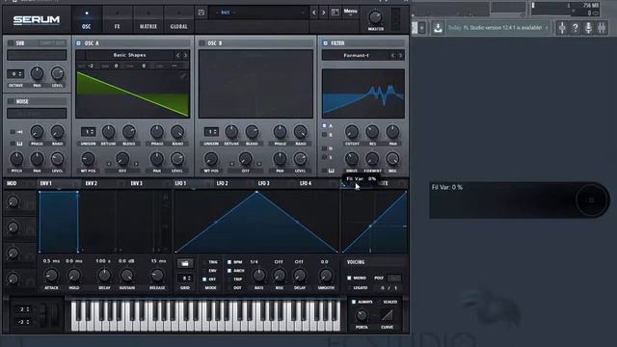Select next filter type arrow
Screen dimensions: 617x347
pyautogui.click(x=401, y=56)
